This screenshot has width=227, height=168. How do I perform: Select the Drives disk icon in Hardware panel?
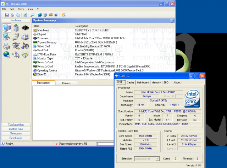coord(25,37)
